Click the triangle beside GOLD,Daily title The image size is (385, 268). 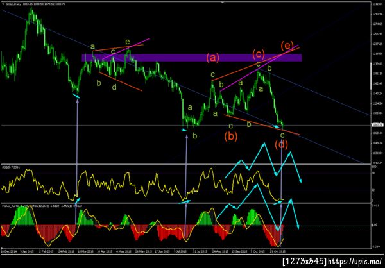pyautogui.click(x=2, y=4)
